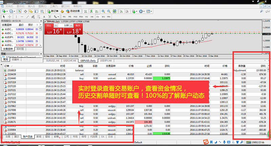Switch to the 账户历史 account history tab
The width and height of the screenshot is (271, 146).
[28, 137]
